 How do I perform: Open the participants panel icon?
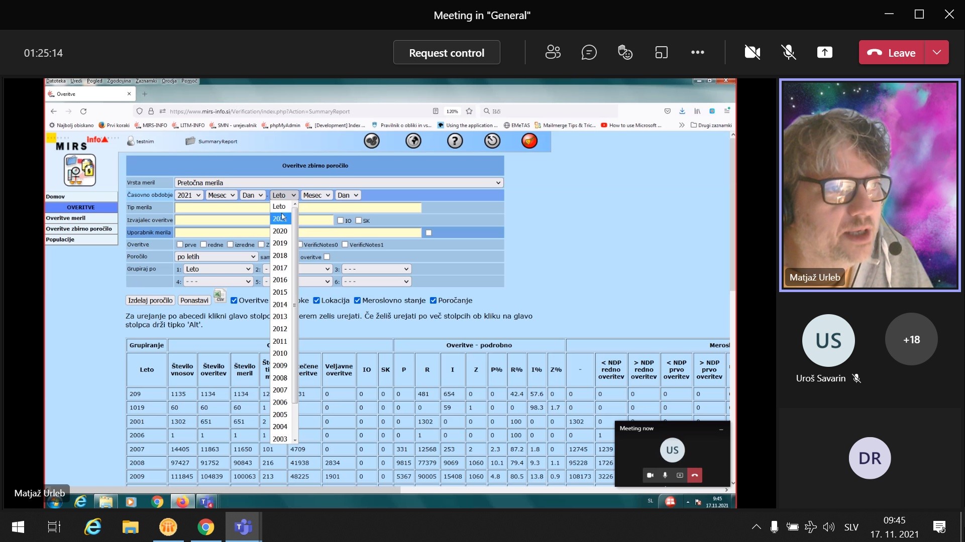[553, 52]
